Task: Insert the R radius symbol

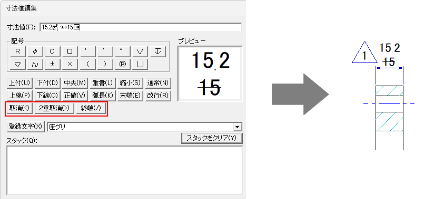Action: click(x=17, y=51)
